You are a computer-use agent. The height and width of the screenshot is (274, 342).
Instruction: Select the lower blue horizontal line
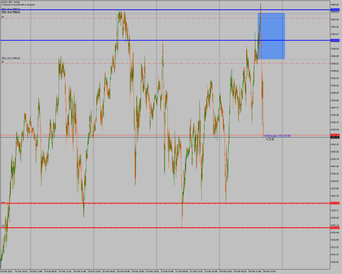pos(165,40)
